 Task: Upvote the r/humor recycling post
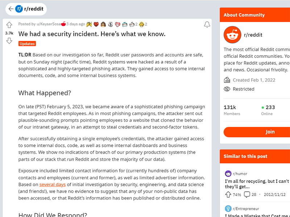coord(228,195)
